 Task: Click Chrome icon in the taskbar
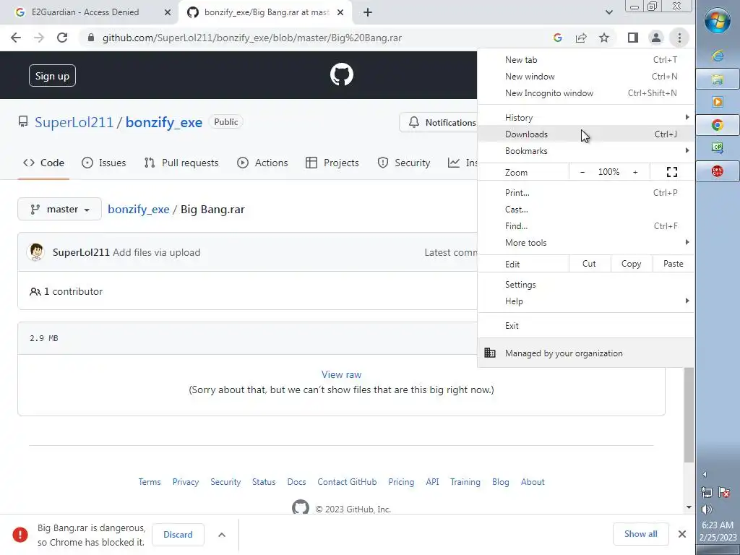[718, 125]
